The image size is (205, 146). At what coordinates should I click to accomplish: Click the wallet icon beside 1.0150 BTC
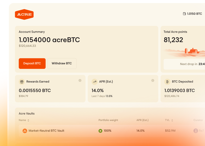point(184,14)
